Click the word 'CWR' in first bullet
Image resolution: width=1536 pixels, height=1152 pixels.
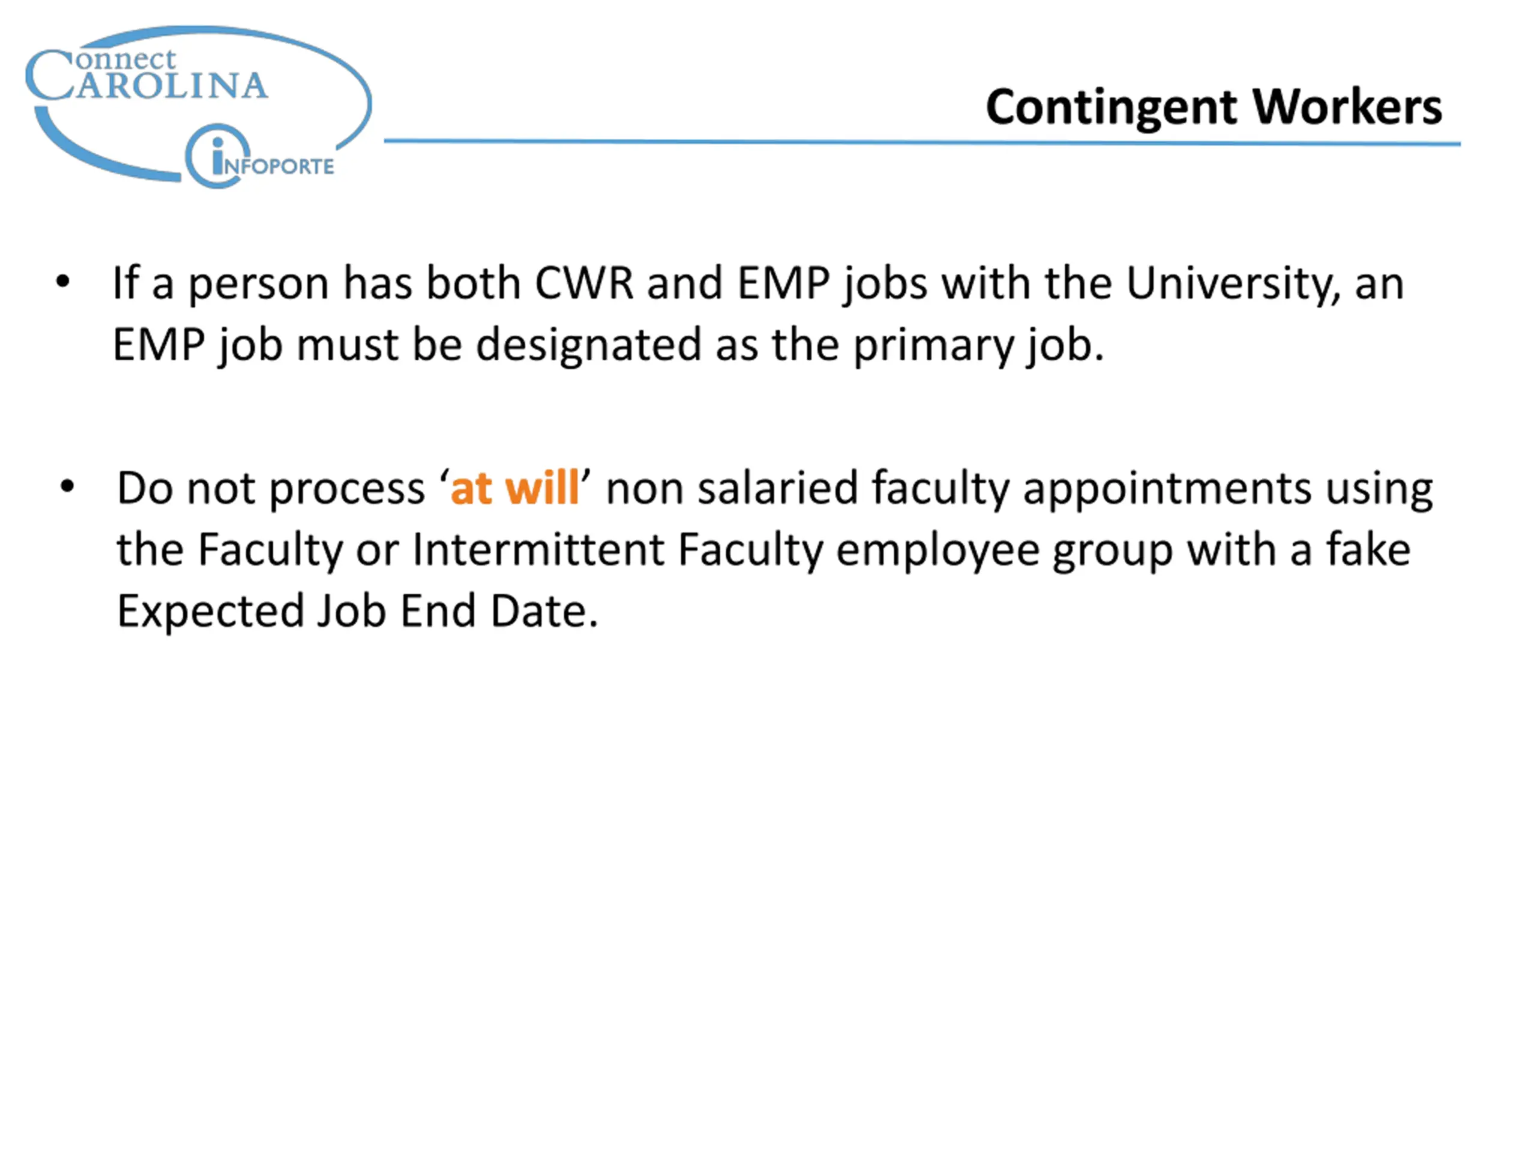(x=584, y=283)
